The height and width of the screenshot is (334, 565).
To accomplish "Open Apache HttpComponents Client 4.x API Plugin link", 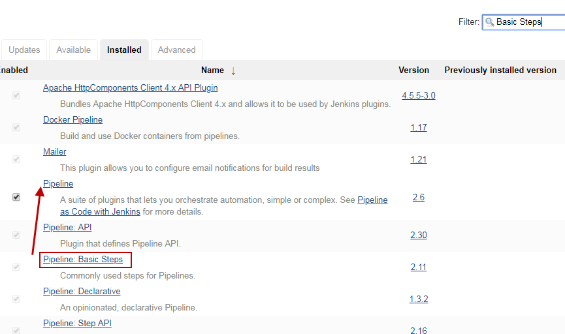I will click(x=131, y=88).
